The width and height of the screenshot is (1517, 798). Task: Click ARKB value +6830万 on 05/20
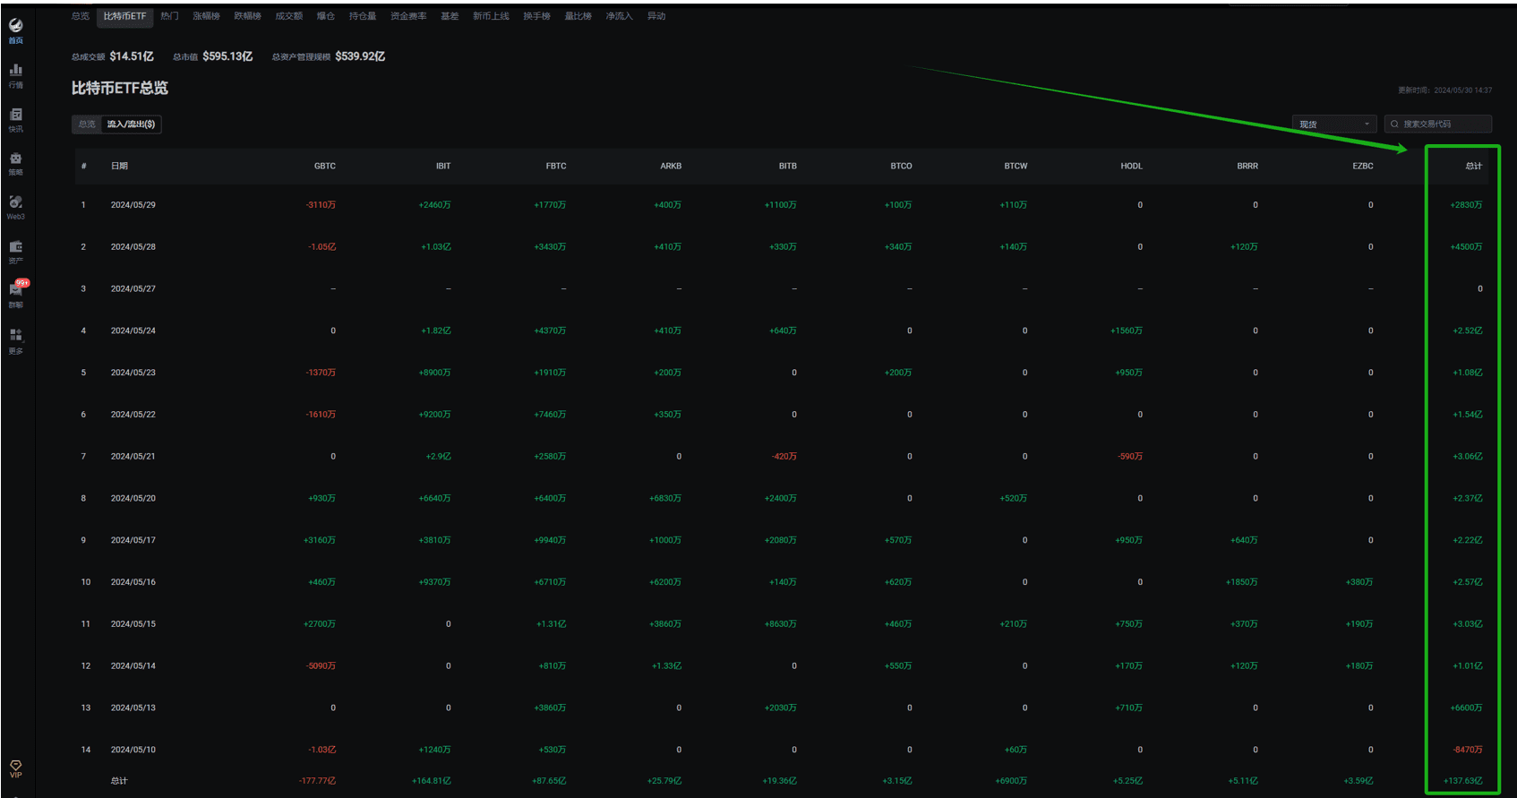coord(665,498)
